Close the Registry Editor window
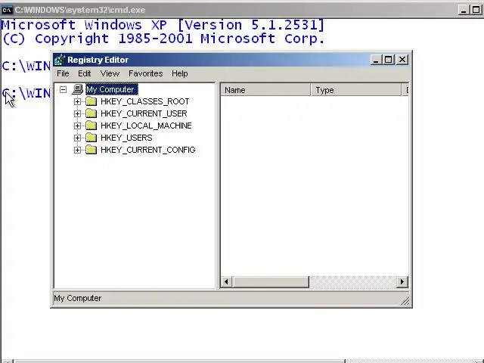Image resolution: width=484 pixels, height=363 pixels. (402, 60)
